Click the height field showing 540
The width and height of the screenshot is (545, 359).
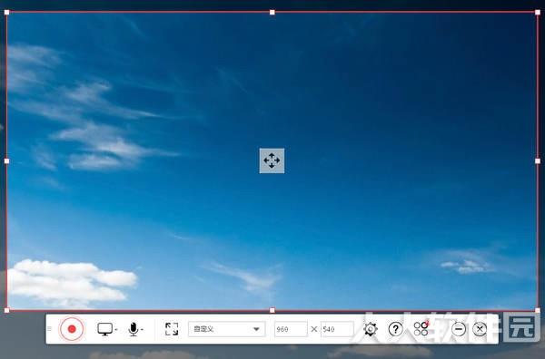click(337, 329)
